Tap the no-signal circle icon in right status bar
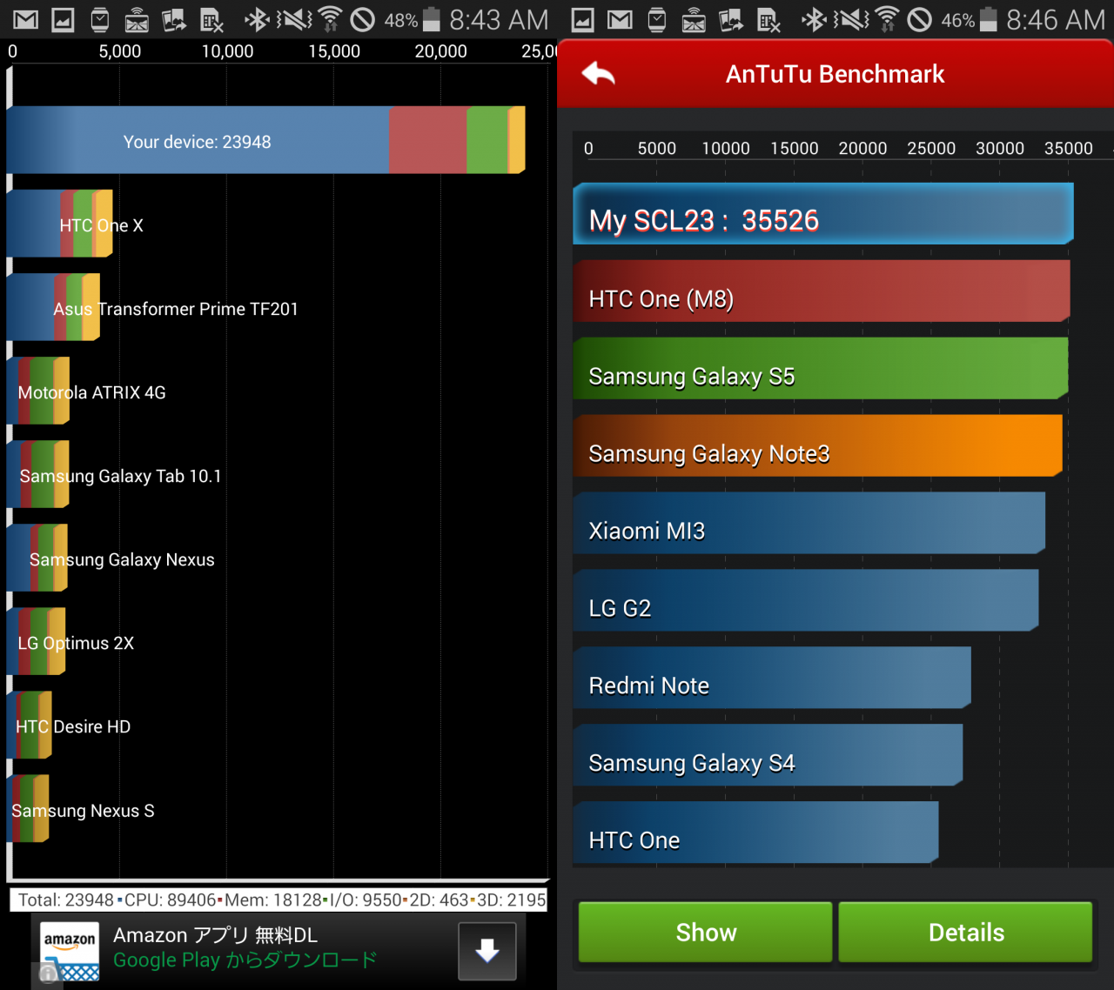 coord(919,19)
